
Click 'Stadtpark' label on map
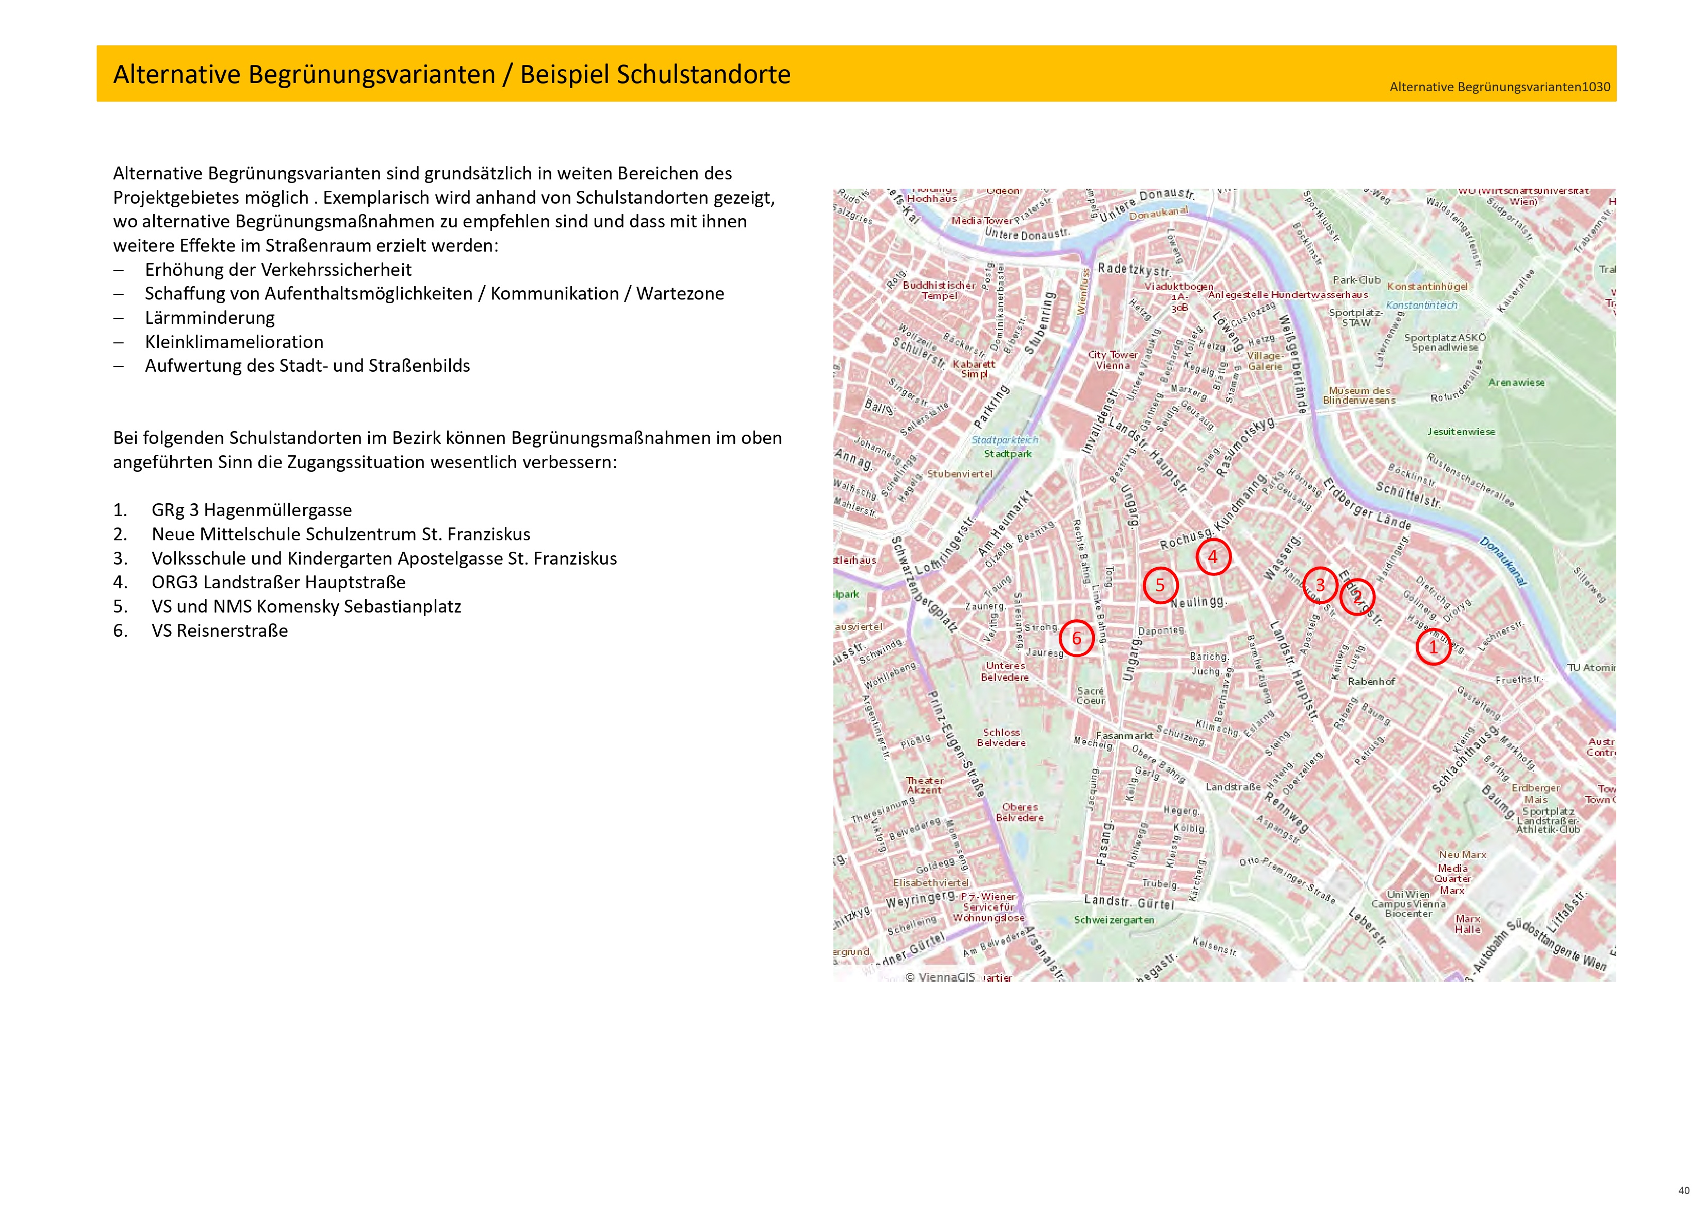1008,454
